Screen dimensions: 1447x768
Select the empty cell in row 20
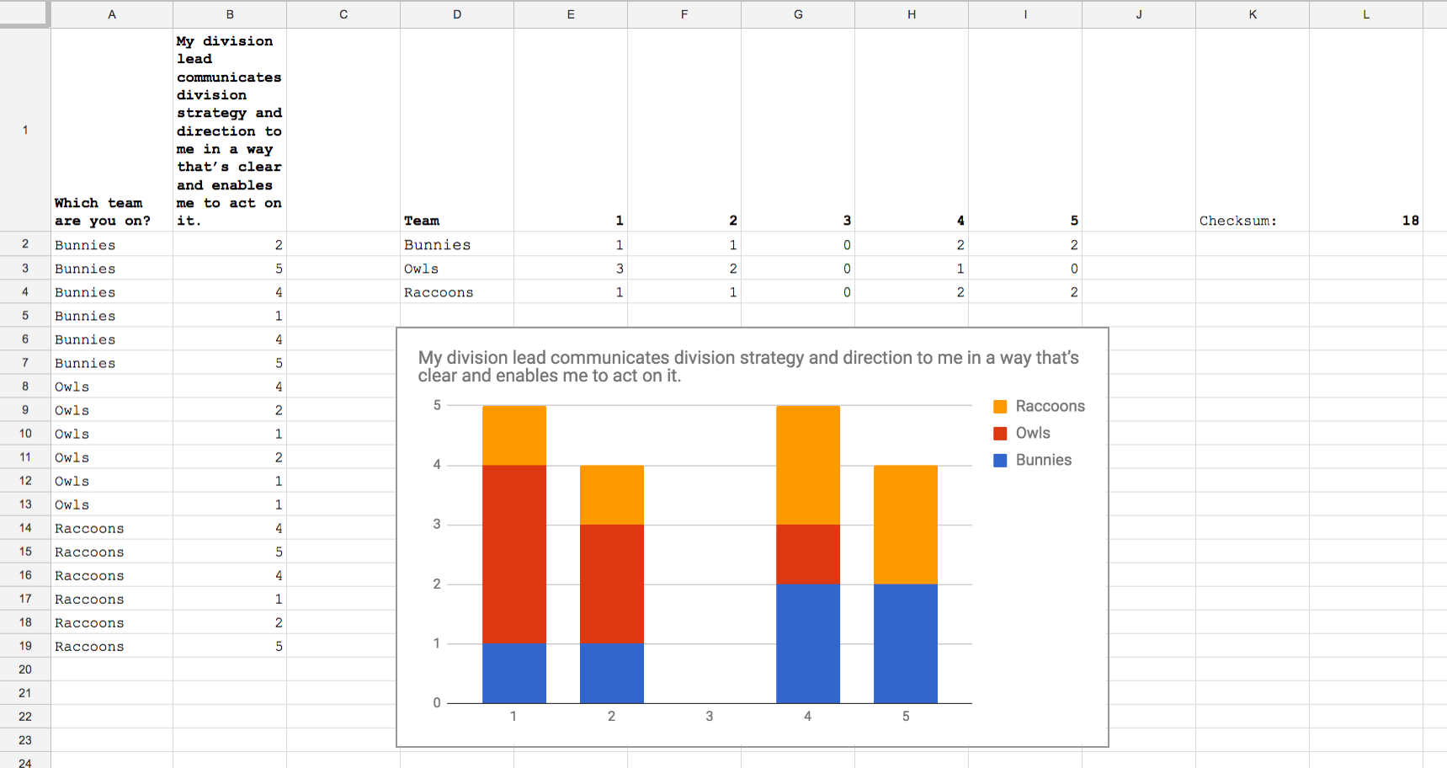point(111,669)
